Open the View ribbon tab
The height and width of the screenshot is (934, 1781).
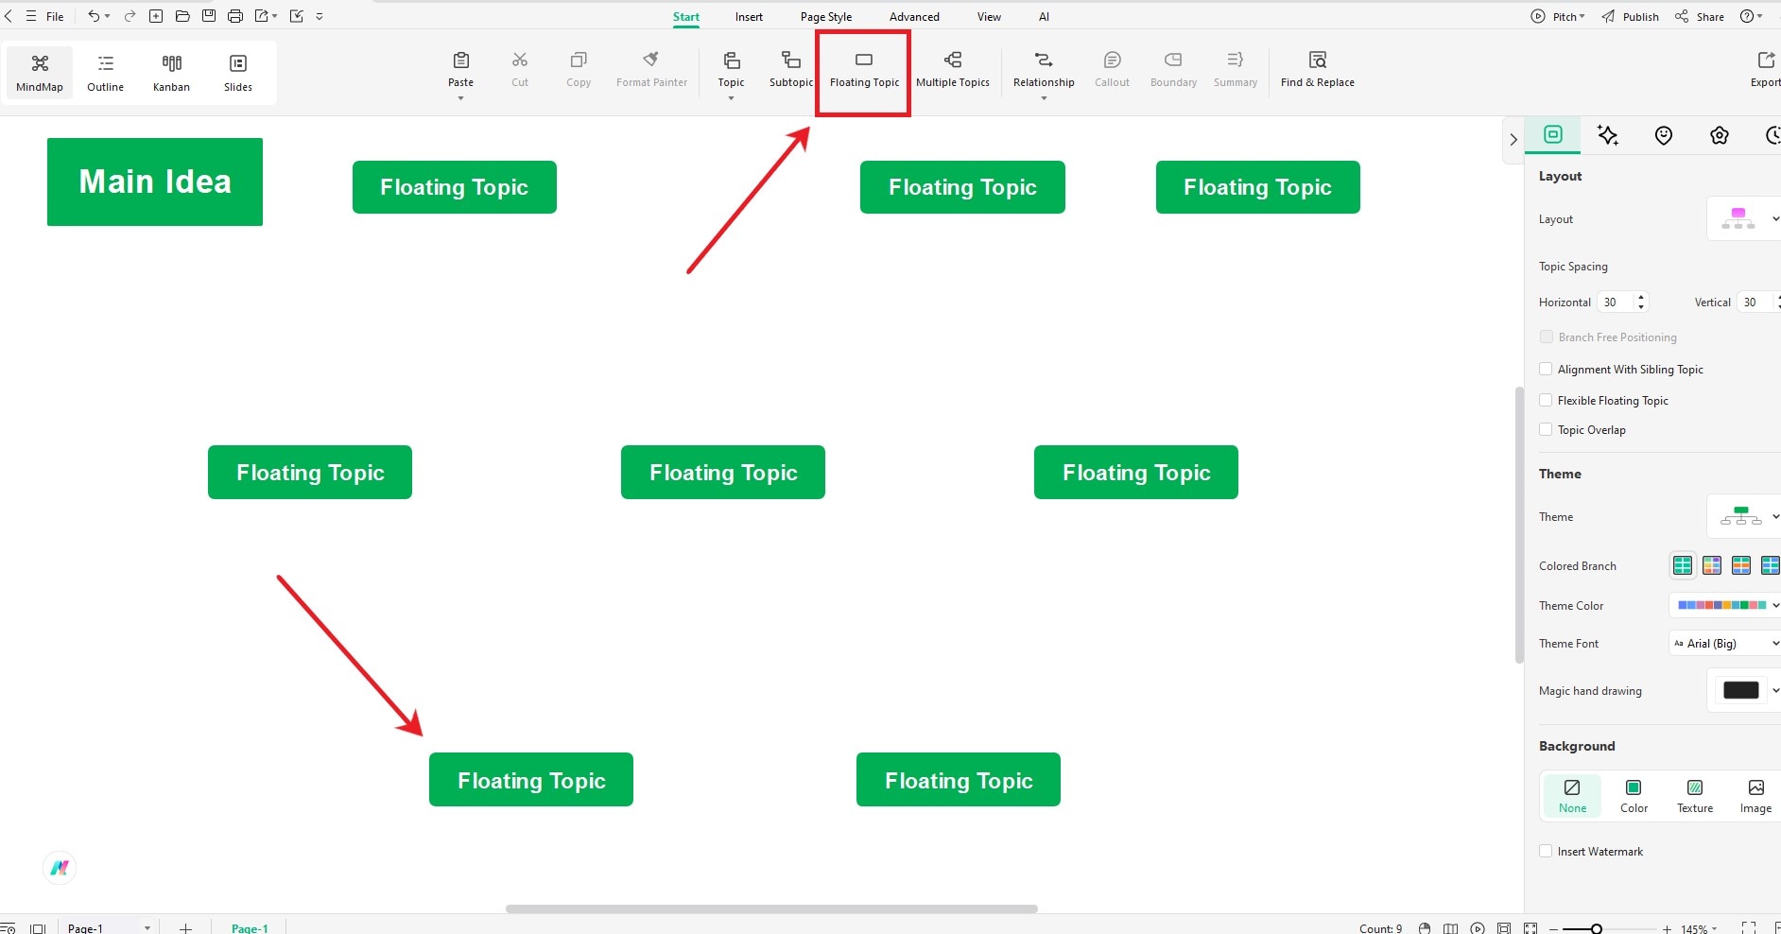click(x=989, y=16)
